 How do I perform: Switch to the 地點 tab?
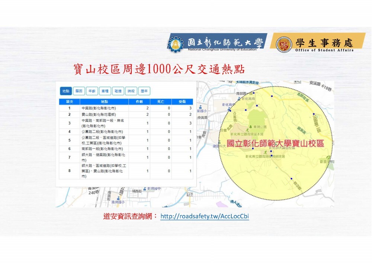pos(66,91)
